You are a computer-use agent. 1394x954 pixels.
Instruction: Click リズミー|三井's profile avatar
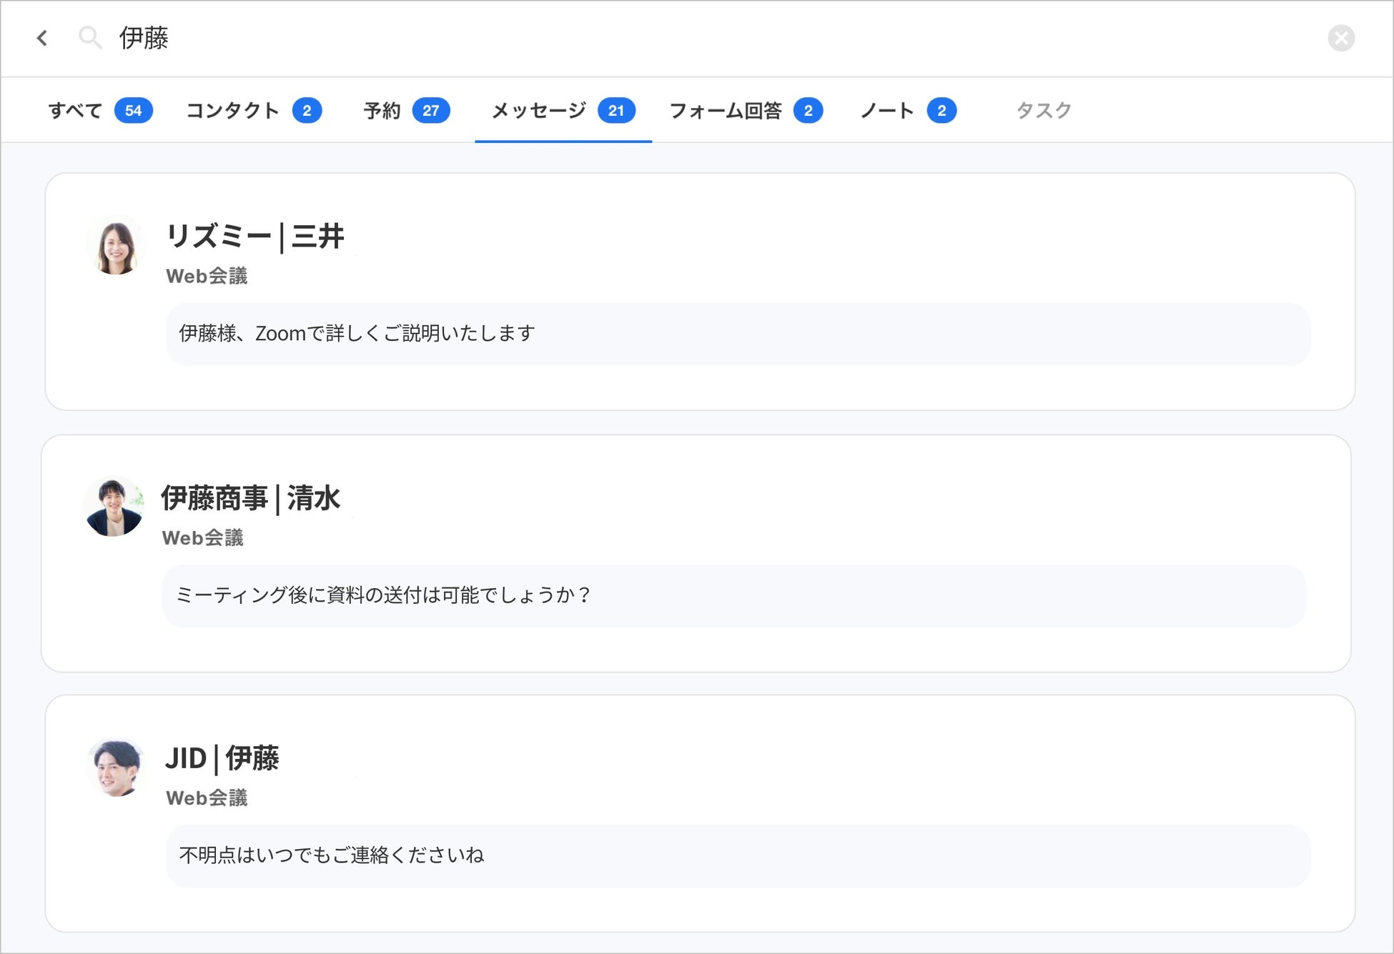(x=115, y=247)
